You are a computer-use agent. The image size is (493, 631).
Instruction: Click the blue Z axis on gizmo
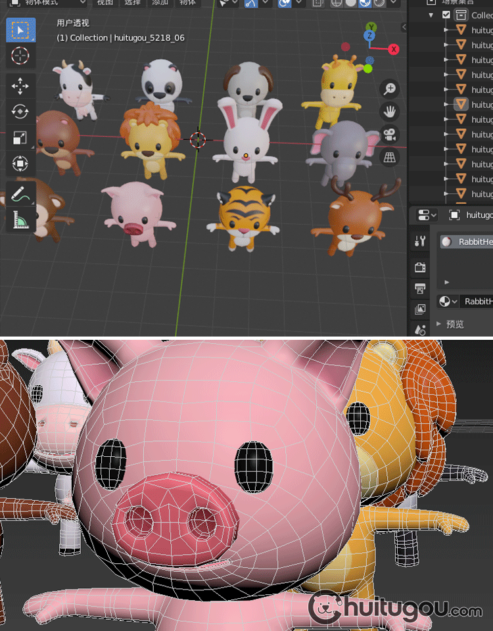pyautogui.click(x=369, y=35)
